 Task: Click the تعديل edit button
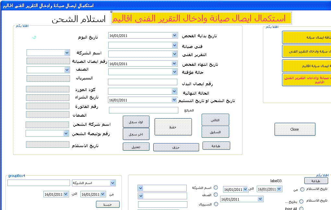136,147
